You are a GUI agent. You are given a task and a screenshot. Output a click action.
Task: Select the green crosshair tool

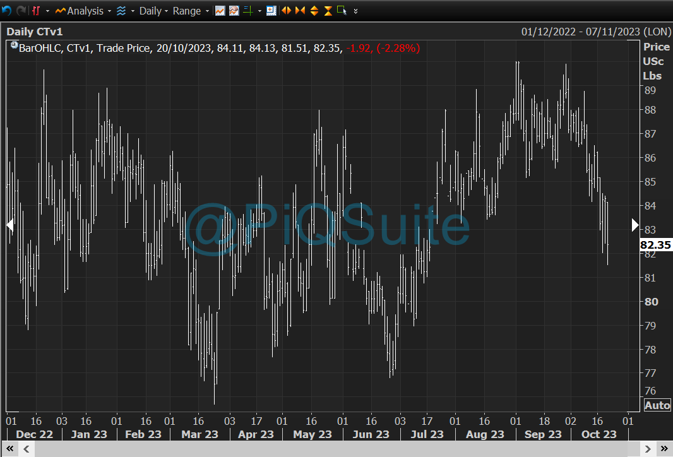pyautogui.click(x=248, y=11)
